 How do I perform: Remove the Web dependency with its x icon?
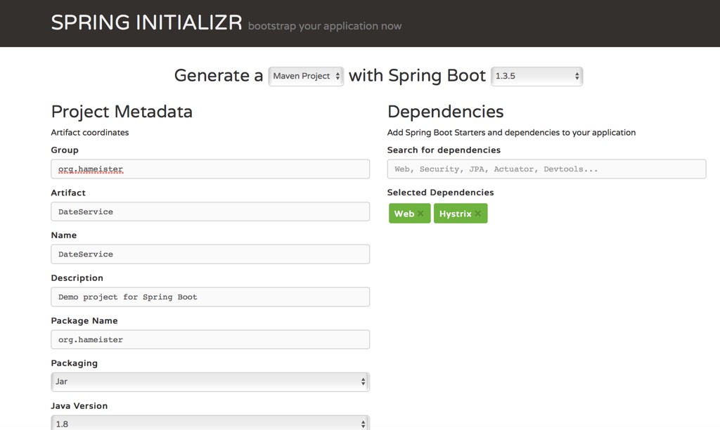point(420,214)
